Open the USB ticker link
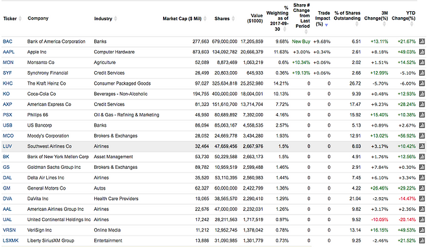Viewport: 427px width, 247px height. tap(7, 125)
